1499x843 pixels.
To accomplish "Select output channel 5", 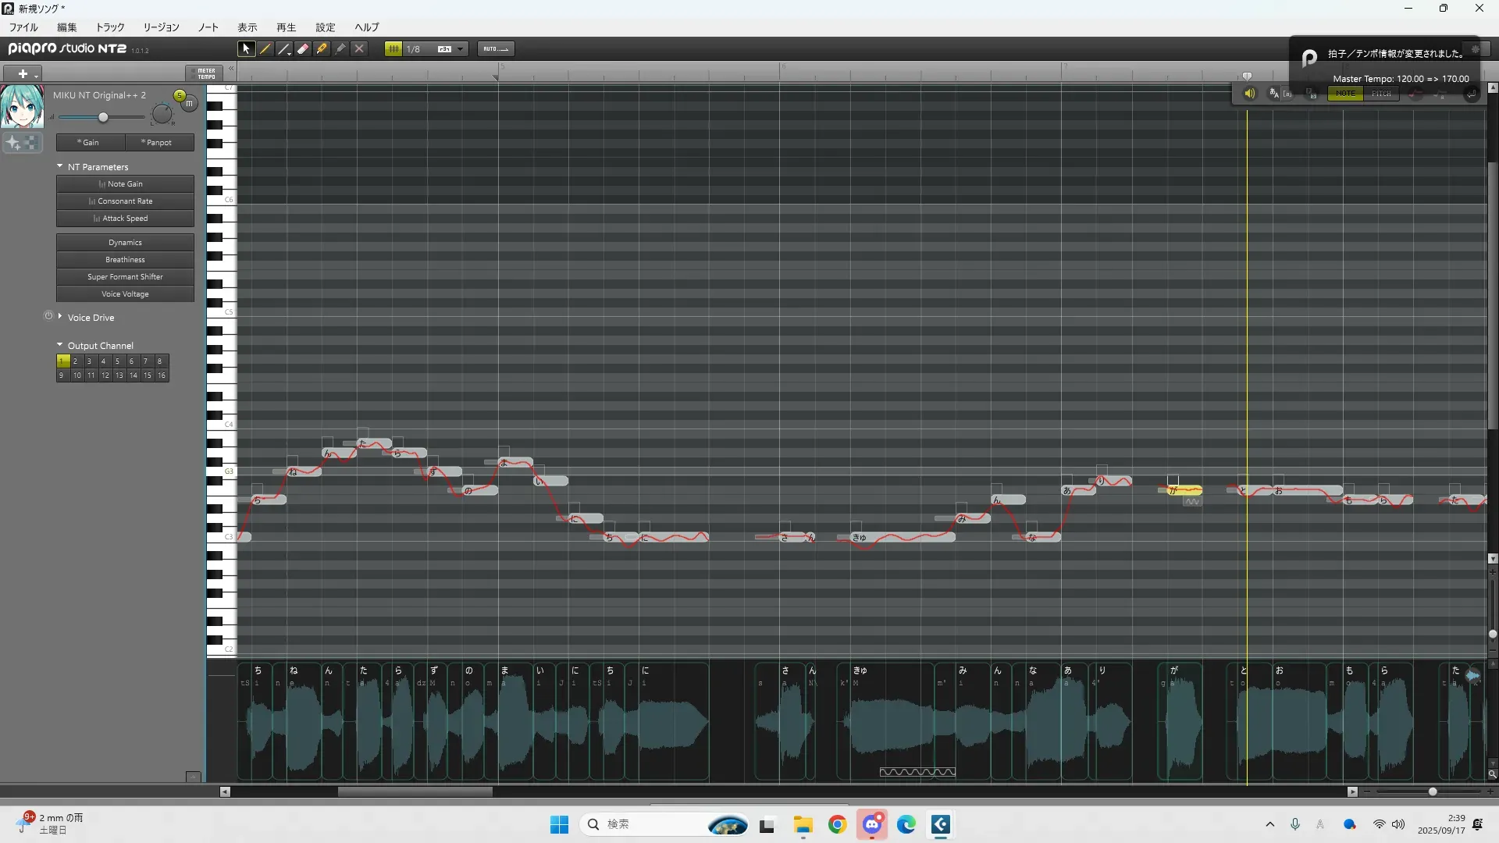I will 118,361.
